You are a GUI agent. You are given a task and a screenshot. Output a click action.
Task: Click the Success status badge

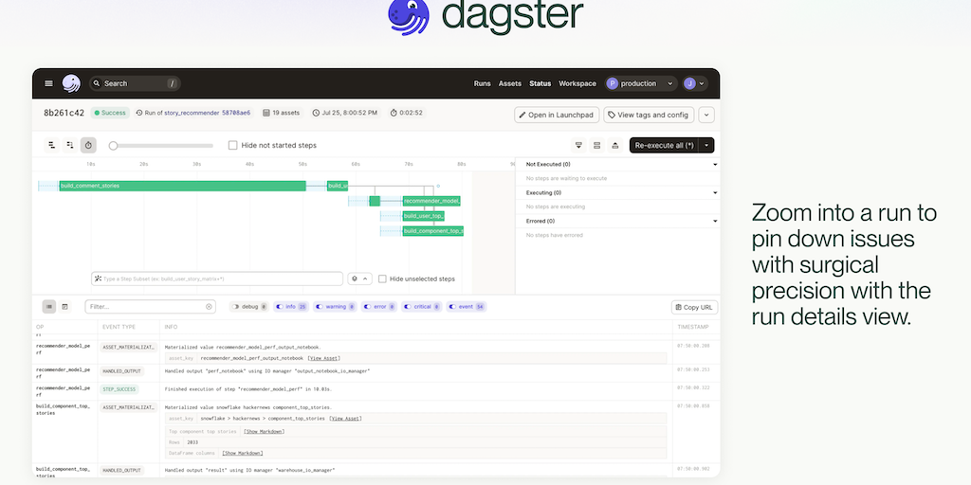[x=110, y=114]
